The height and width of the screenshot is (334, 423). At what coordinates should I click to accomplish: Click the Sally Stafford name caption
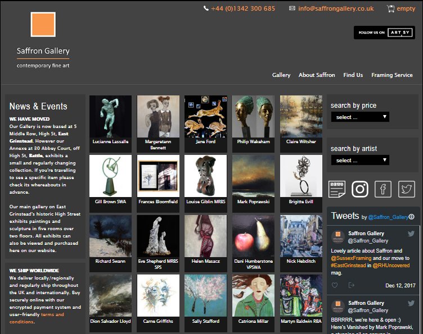(x=205, y=321)
